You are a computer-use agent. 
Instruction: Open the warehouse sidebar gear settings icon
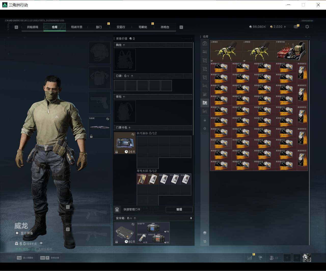click(x=205, y=129)
